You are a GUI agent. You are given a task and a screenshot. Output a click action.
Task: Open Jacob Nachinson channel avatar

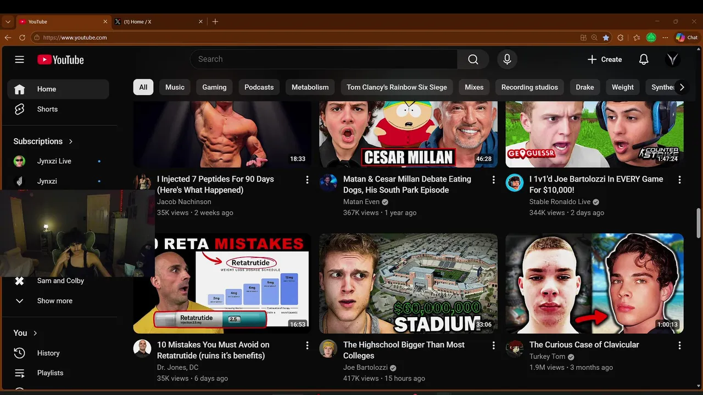point(142,183)
